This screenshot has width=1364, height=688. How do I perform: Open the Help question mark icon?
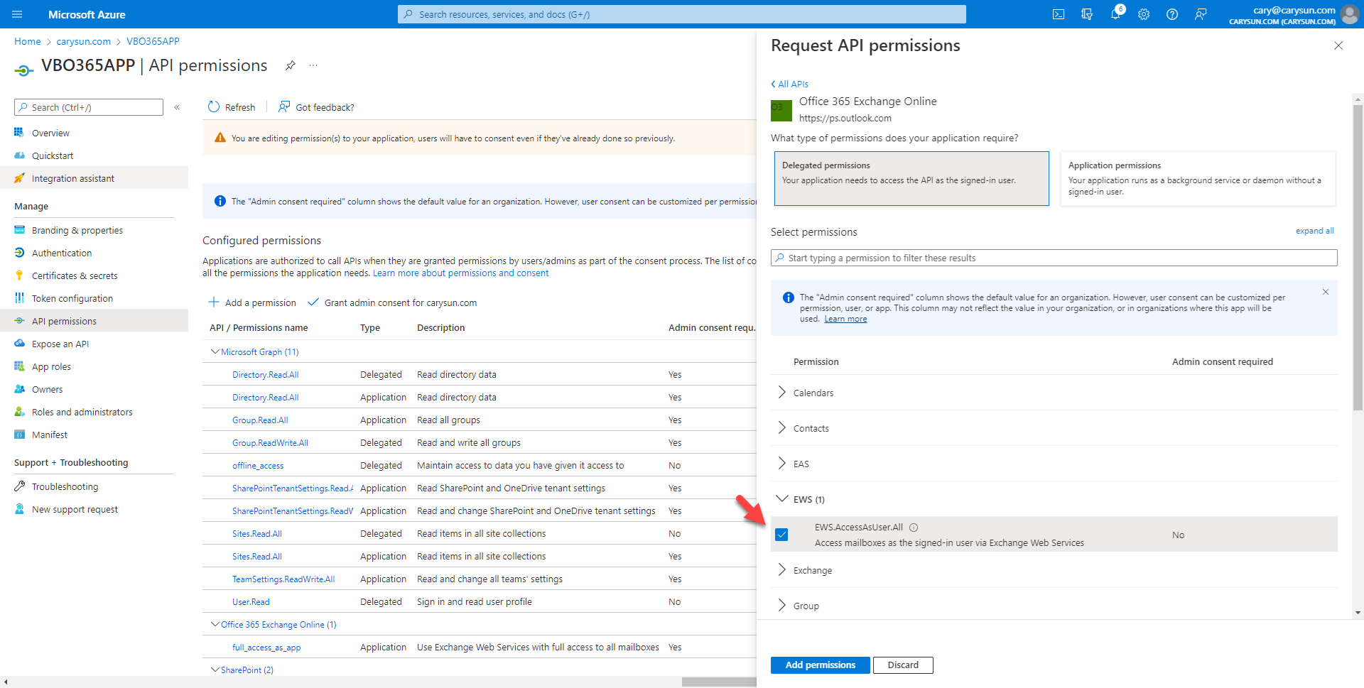(x=1172, y=14)
